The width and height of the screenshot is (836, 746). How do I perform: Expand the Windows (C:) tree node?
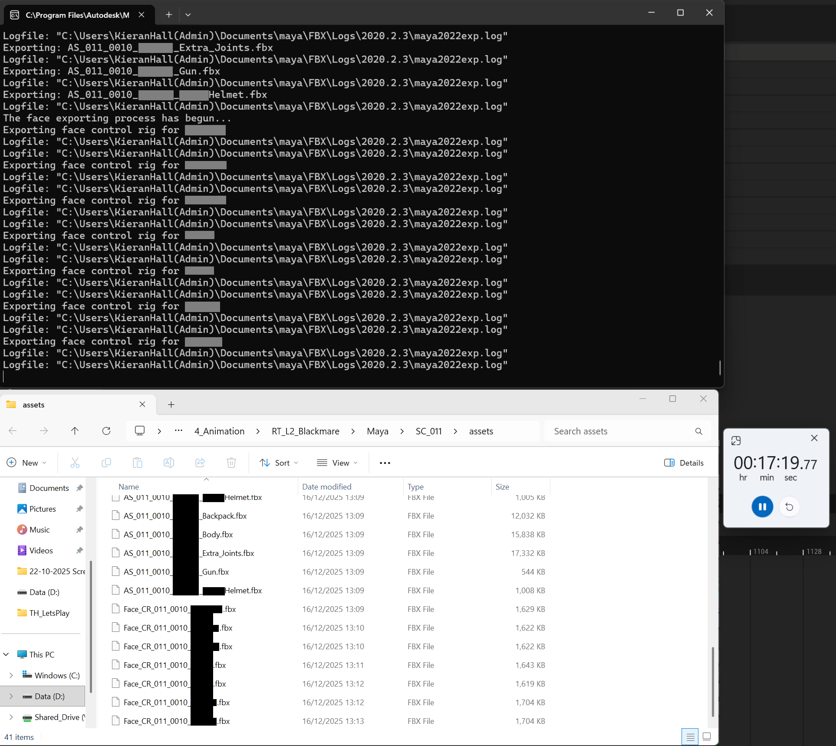pyautogui.click(x=11, y=675)
